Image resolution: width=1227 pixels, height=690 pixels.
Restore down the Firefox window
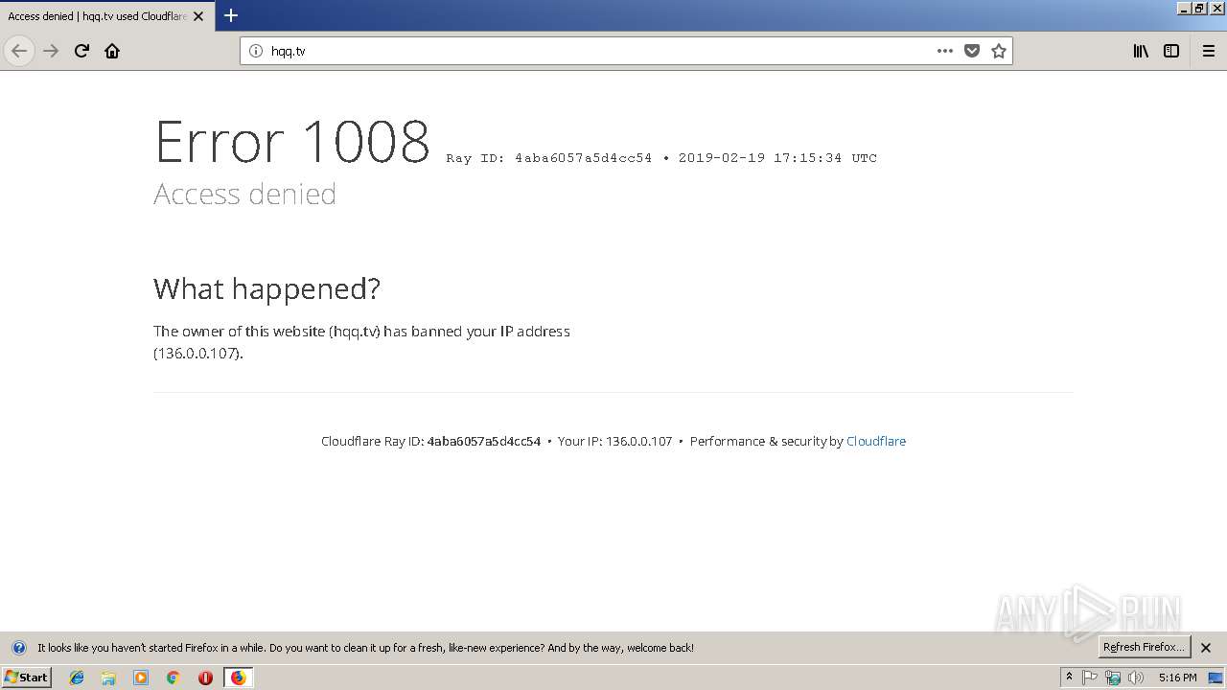click(x=1199, y=8)
